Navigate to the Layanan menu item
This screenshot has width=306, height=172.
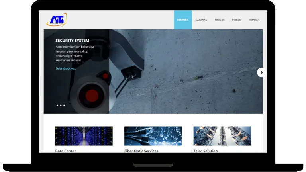coord(201,20)
